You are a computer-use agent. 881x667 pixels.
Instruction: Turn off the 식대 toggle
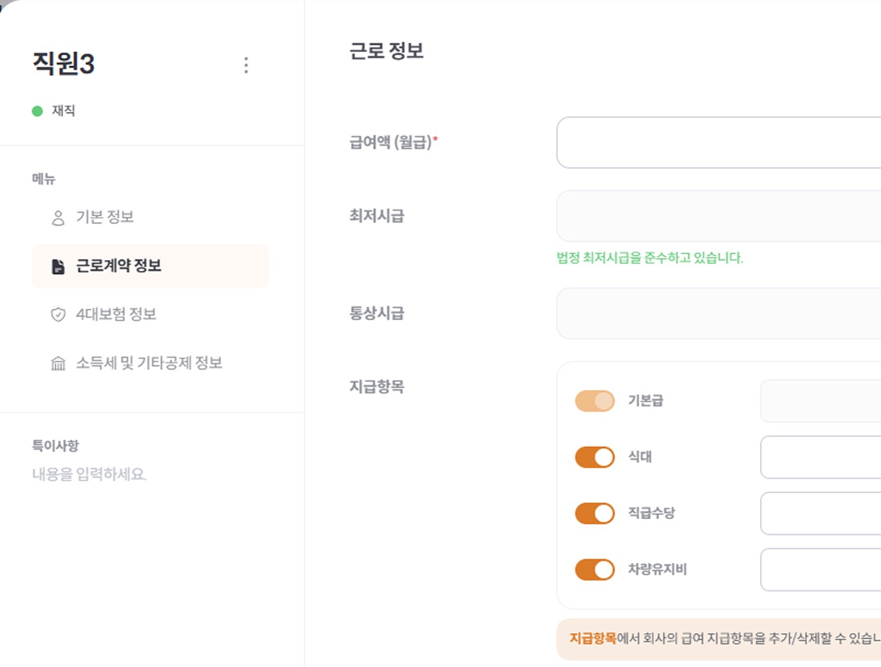pyautogui.click(x=594, y=457)
